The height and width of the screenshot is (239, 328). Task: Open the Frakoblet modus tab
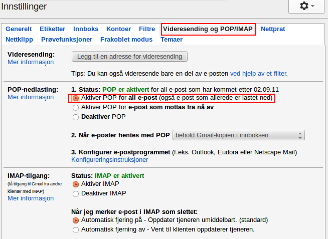(126, 40)
